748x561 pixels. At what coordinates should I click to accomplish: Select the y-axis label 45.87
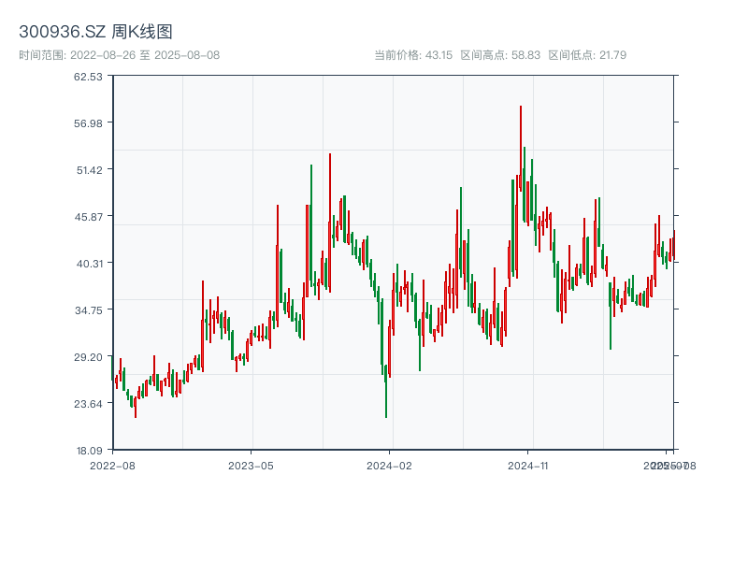coord(88,217)
